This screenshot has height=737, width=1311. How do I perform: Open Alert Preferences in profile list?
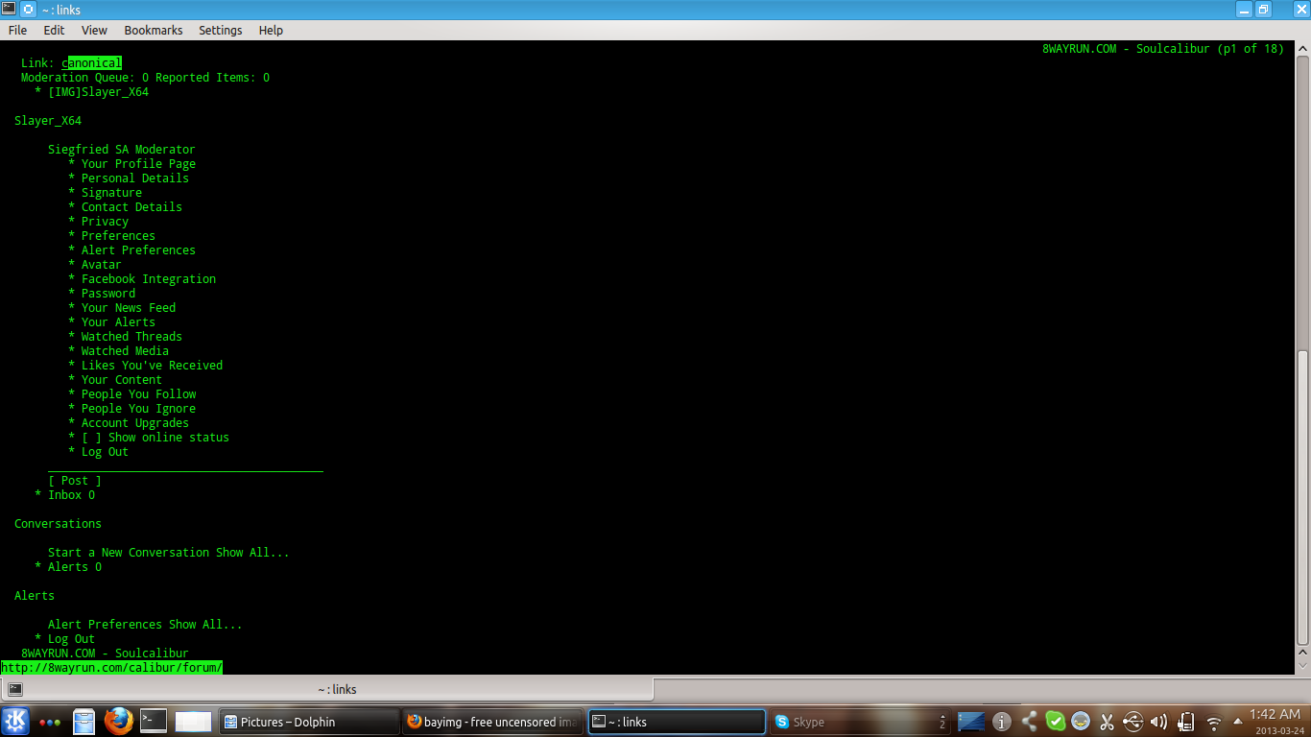138,250
